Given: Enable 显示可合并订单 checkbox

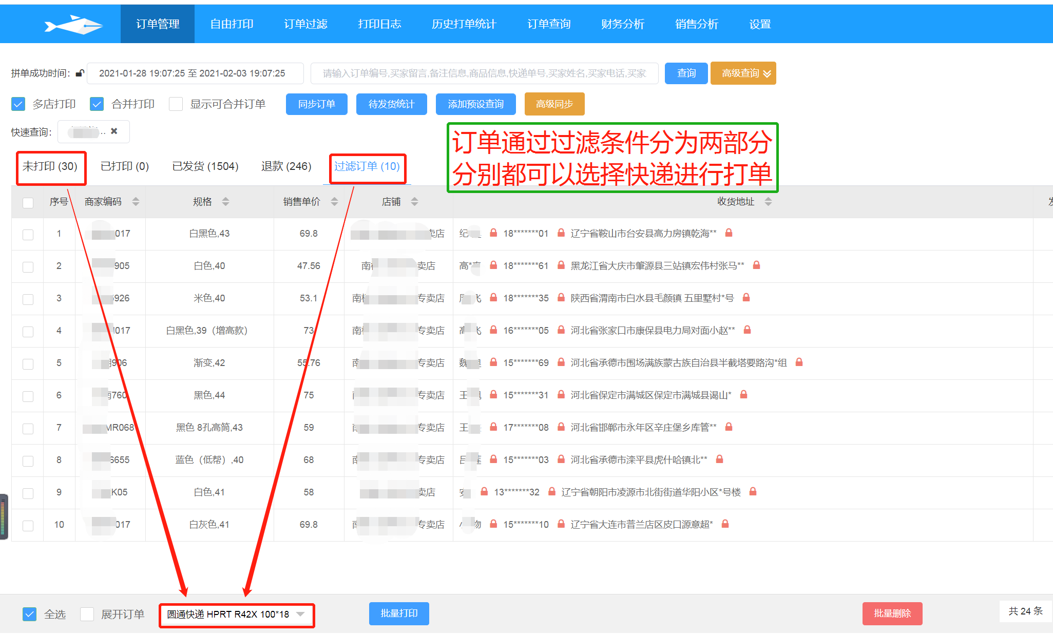Looking at the screenshot, I should [x=176, y=104].
